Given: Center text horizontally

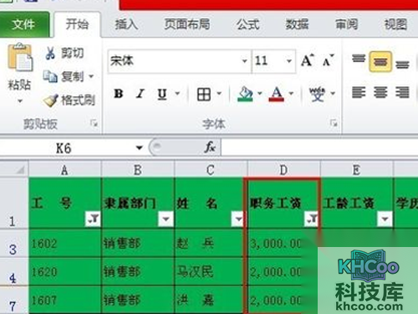Looking at the screenshot, I should (380, 92).
